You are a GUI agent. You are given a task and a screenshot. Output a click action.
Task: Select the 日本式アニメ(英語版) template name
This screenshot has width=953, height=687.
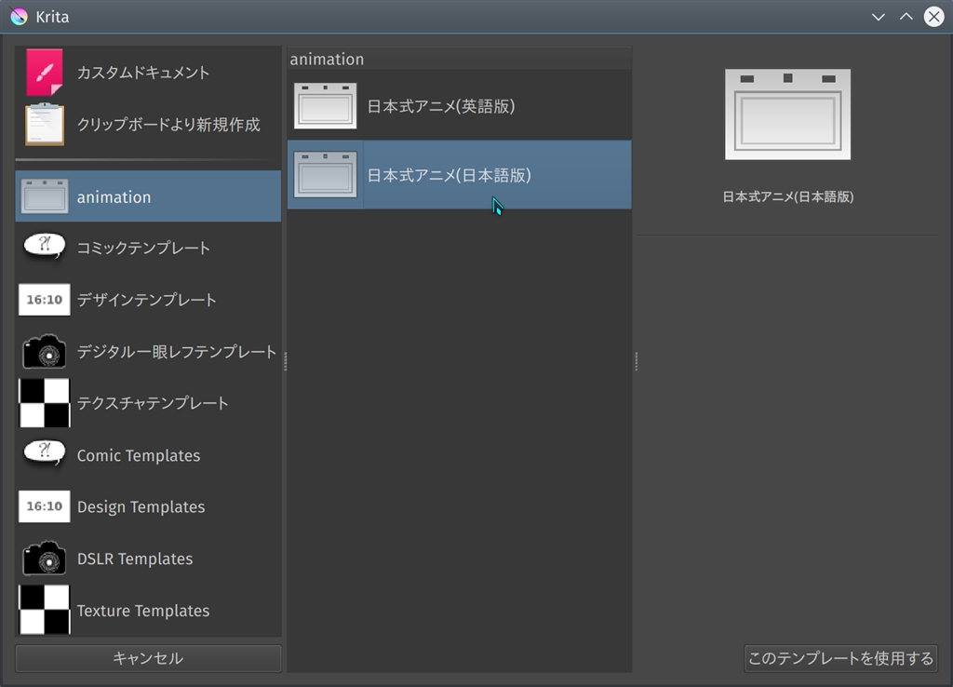coord(441,106)
